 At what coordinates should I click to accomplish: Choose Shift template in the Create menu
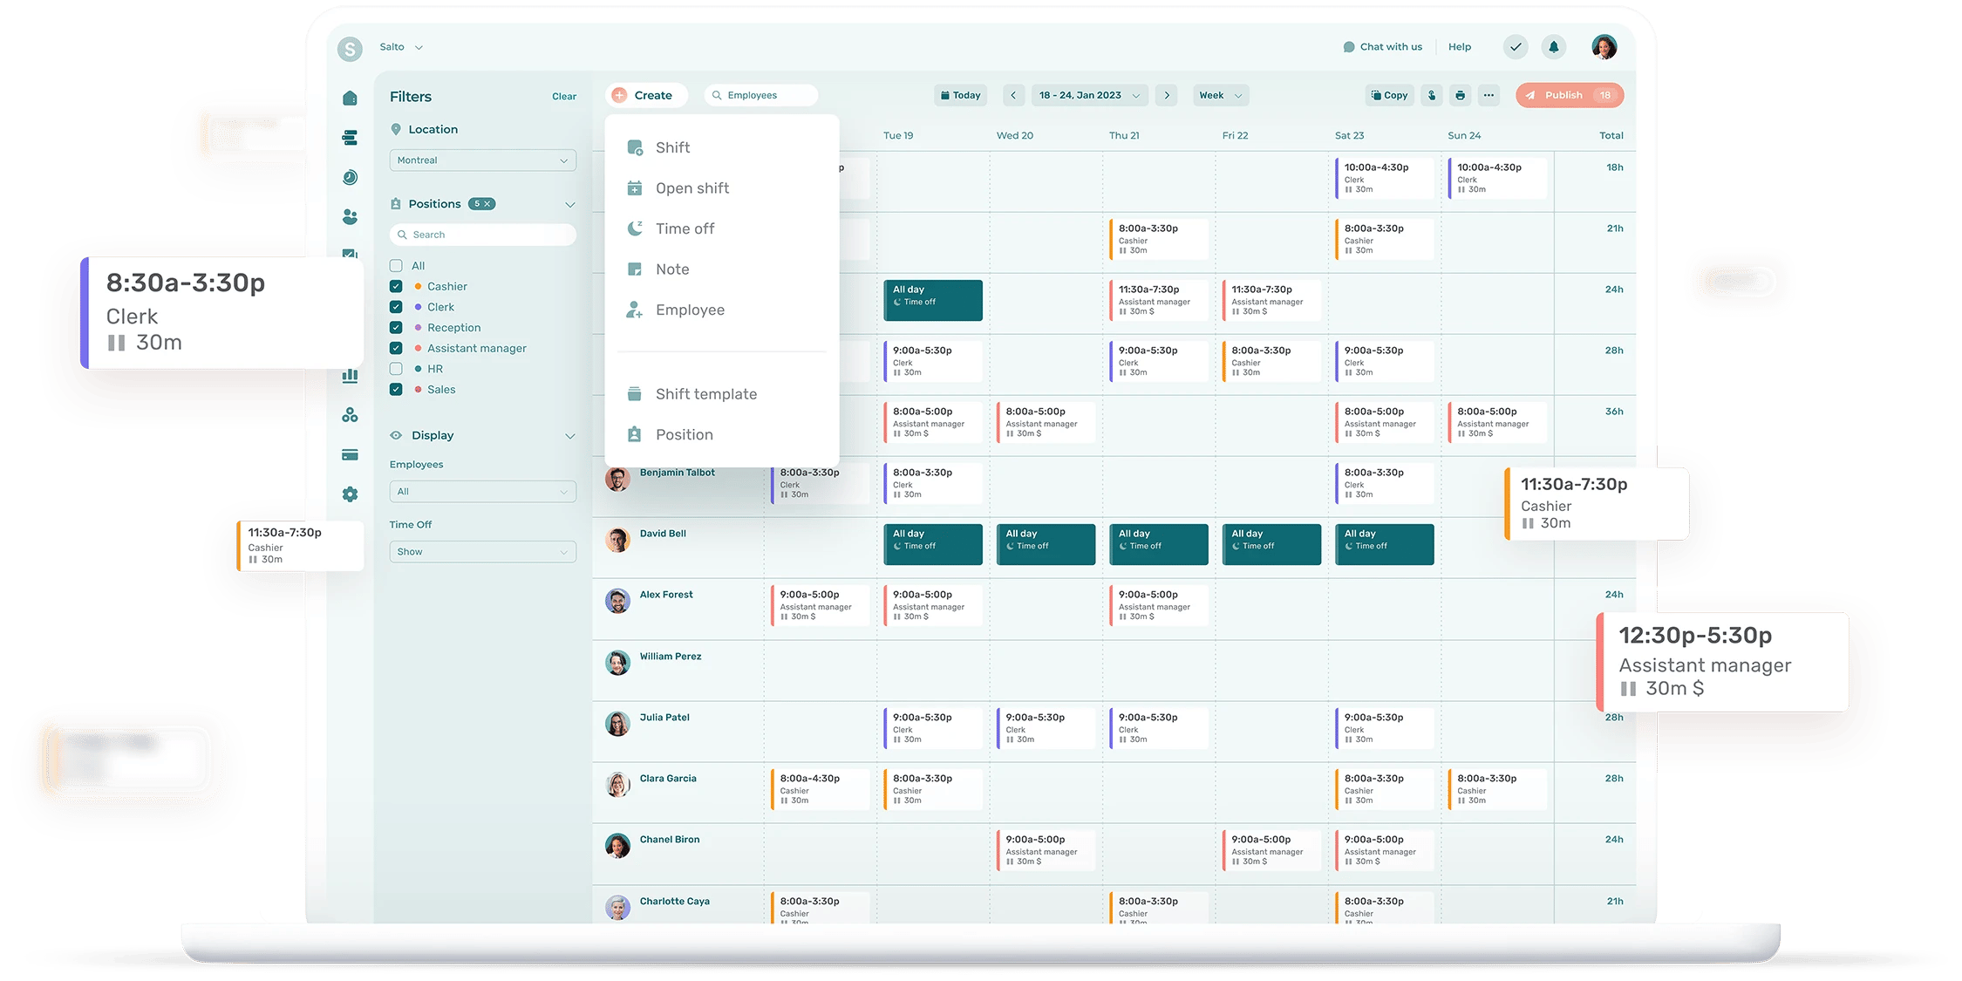pos(706,393)
